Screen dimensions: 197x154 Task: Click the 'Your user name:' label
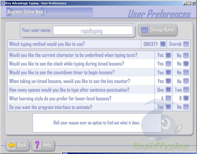point(36,30)
